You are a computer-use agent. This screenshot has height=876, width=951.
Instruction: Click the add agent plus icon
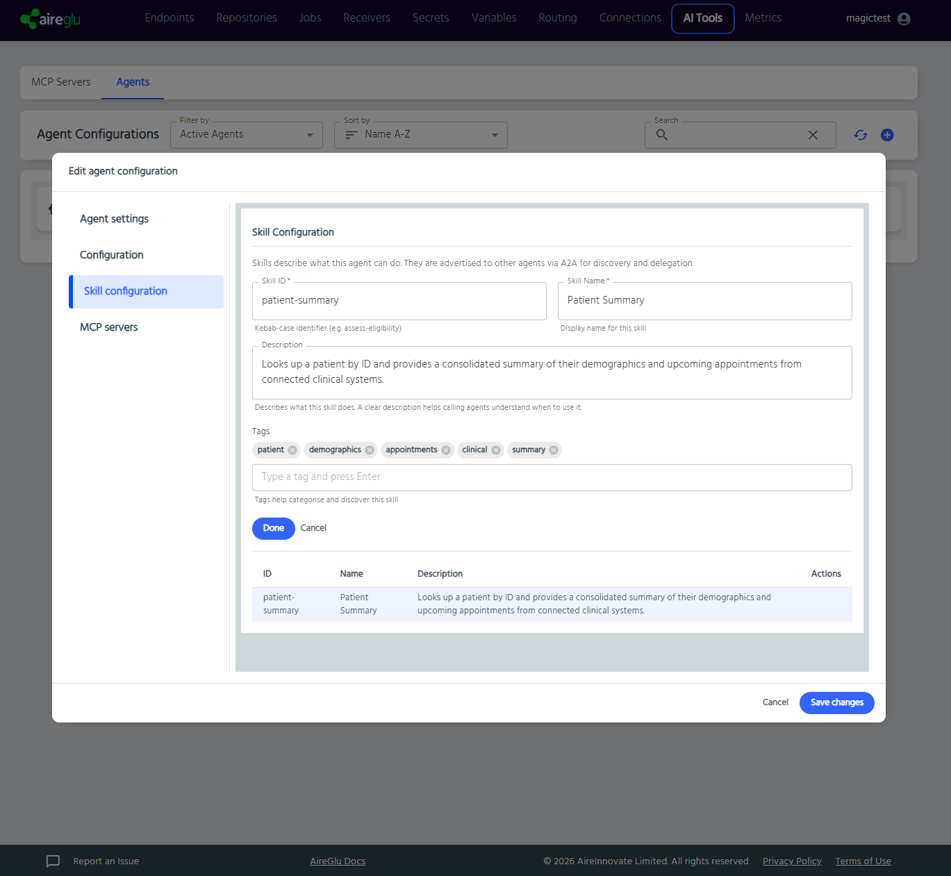tap(887, 135)
